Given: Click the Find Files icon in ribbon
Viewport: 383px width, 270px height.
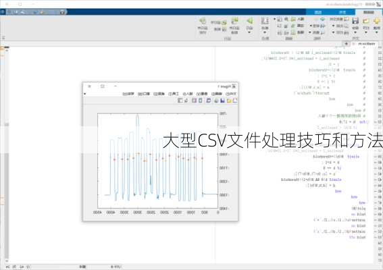Looking at the screenshot, I should 347,19.
